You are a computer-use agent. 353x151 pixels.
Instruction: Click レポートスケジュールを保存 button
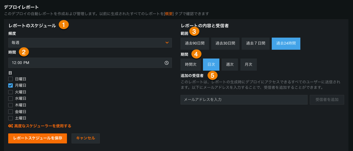(x=37, y=138)
